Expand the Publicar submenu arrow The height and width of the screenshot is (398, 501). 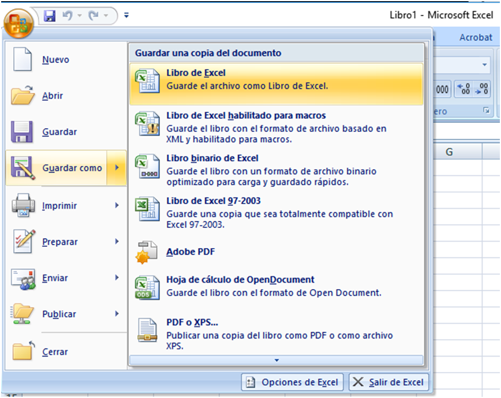[117, 314]
